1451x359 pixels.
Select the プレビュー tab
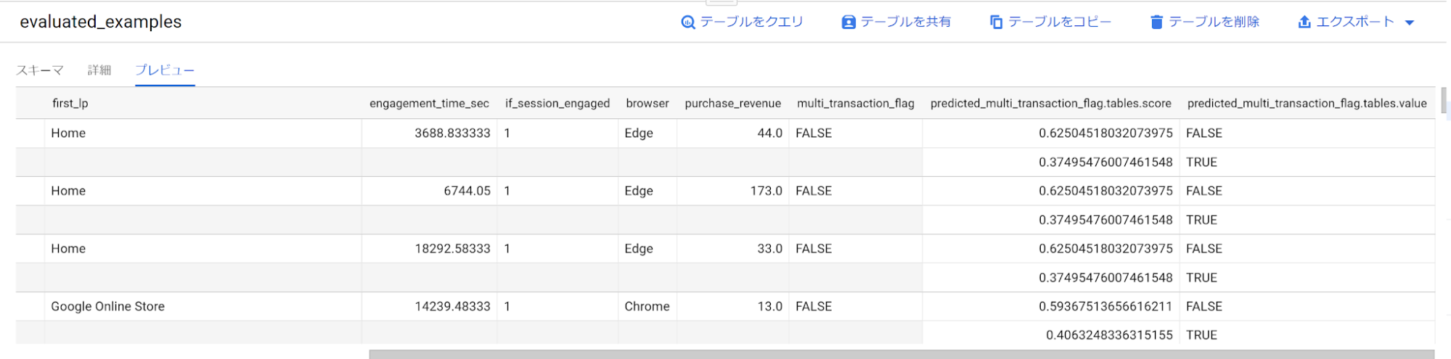click(x=165, y=70)
